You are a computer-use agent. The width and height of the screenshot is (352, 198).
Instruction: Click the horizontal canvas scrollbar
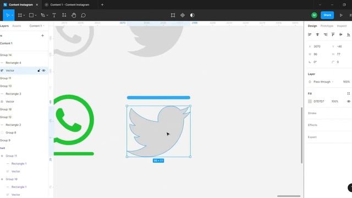pyautogui.click(x=289, y=196)
